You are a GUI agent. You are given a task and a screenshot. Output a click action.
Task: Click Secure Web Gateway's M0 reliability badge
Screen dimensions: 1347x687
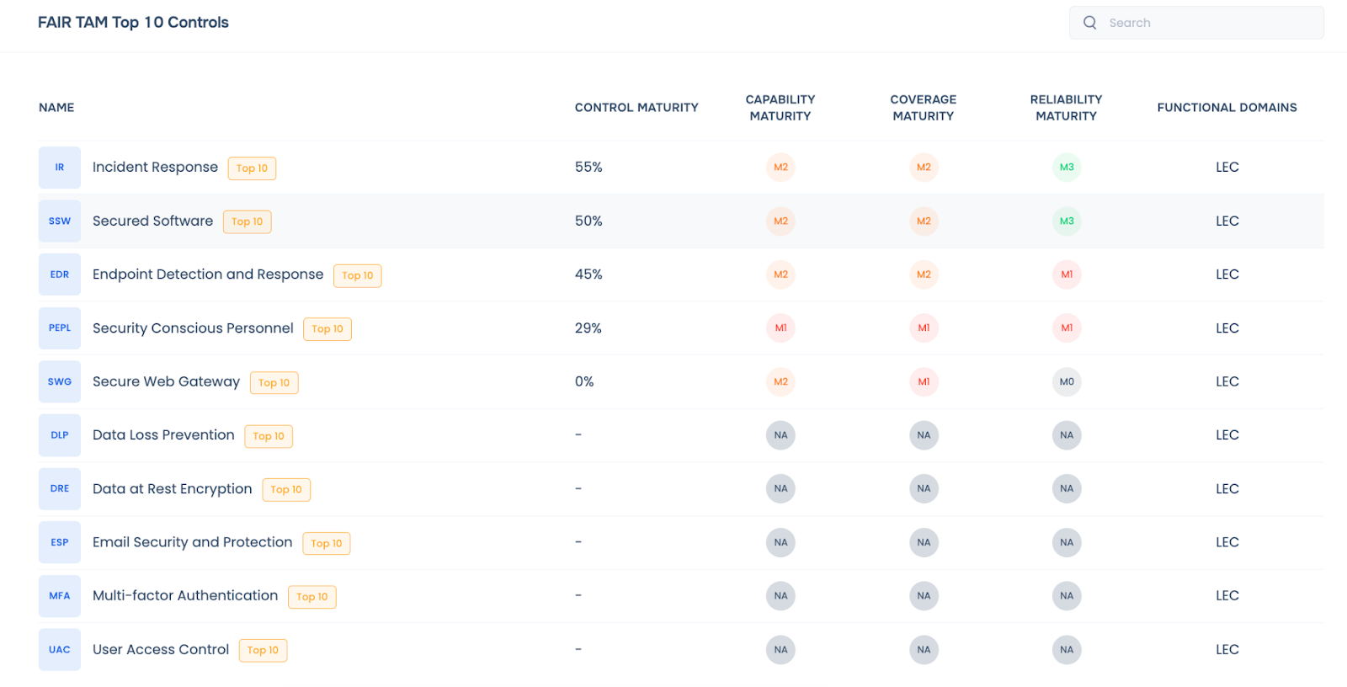(x=1067, y=382)
